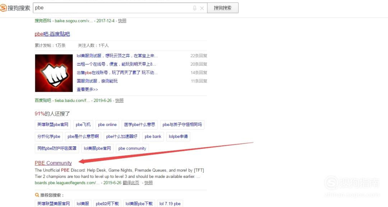Screen dimensions: 388x207
Task: Click the 22条回复 reply count text
Action: click(x=199, y=56)
